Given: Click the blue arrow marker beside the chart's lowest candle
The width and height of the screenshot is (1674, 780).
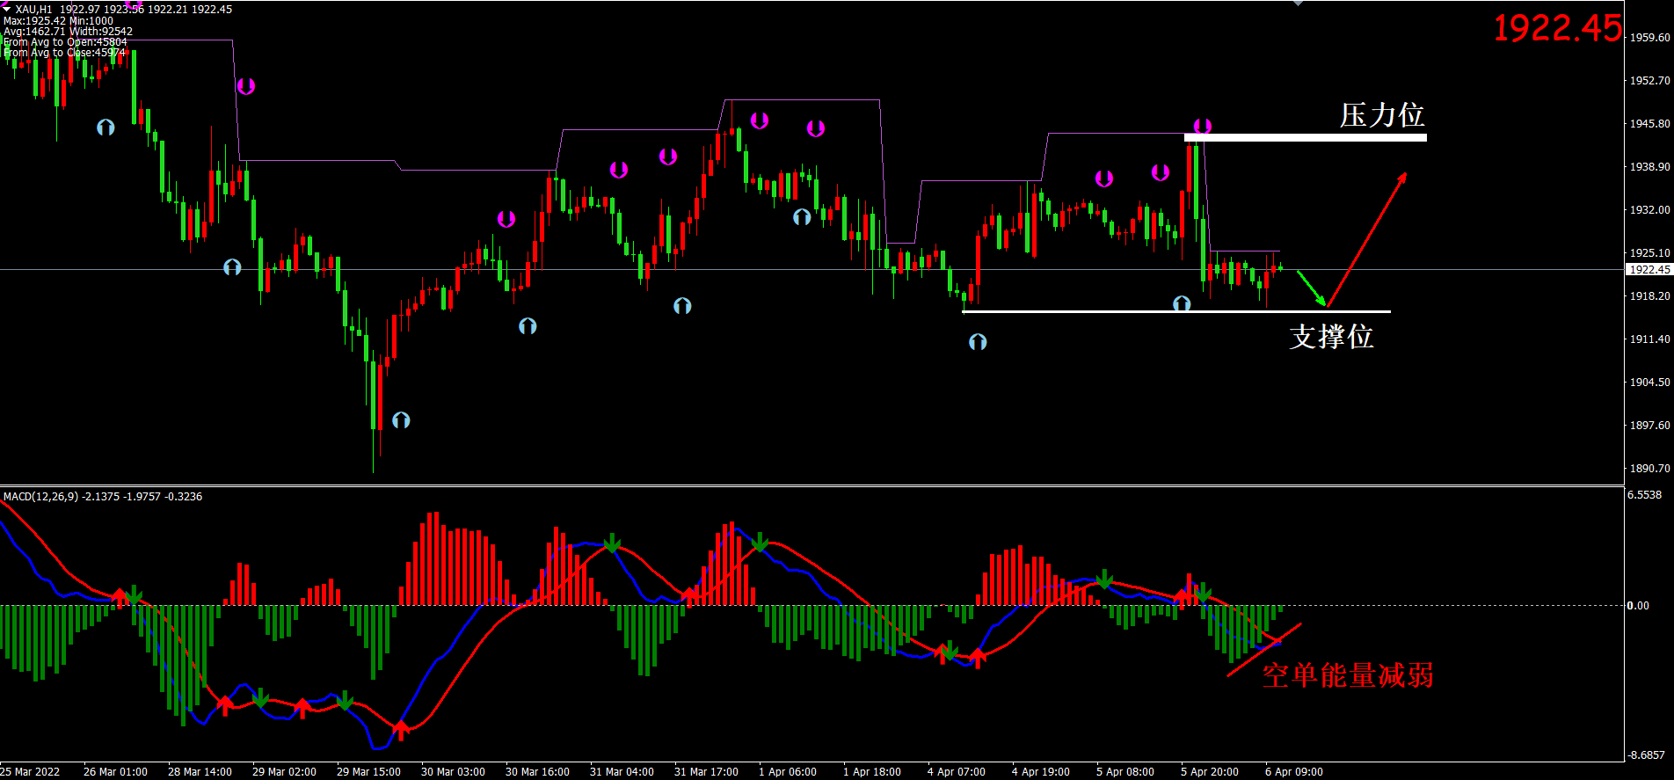Looking at the screenshot, I should [x=401, y=420].
